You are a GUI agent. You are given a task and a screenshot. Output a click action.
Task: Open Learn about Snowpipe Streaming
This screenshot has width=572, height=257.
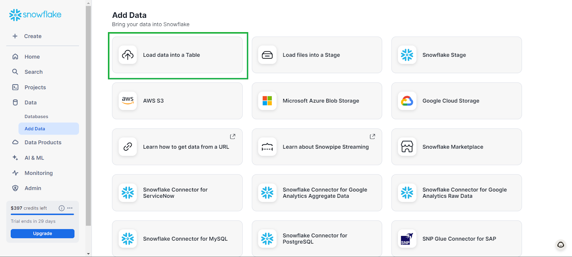pos(317,147)
